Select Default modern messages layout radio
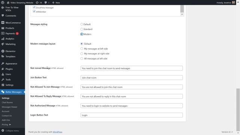240x135 pixels. pos(82,44)
